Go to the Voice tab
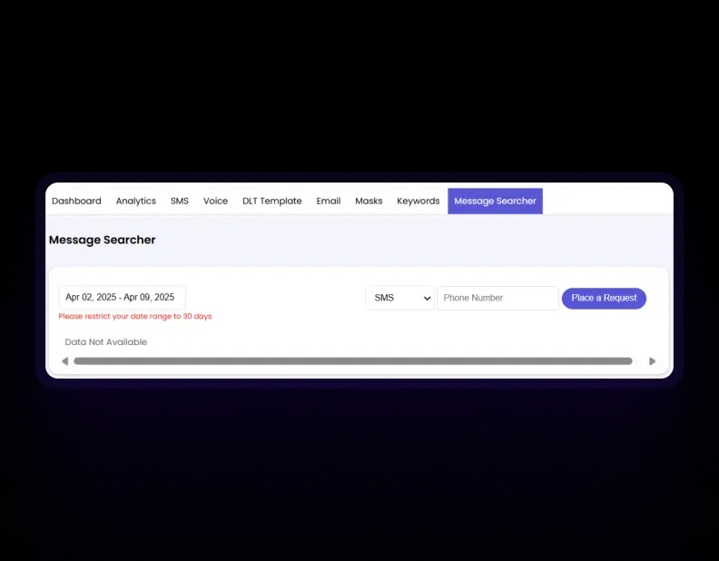The image size is (719, 561). [215, 201]
